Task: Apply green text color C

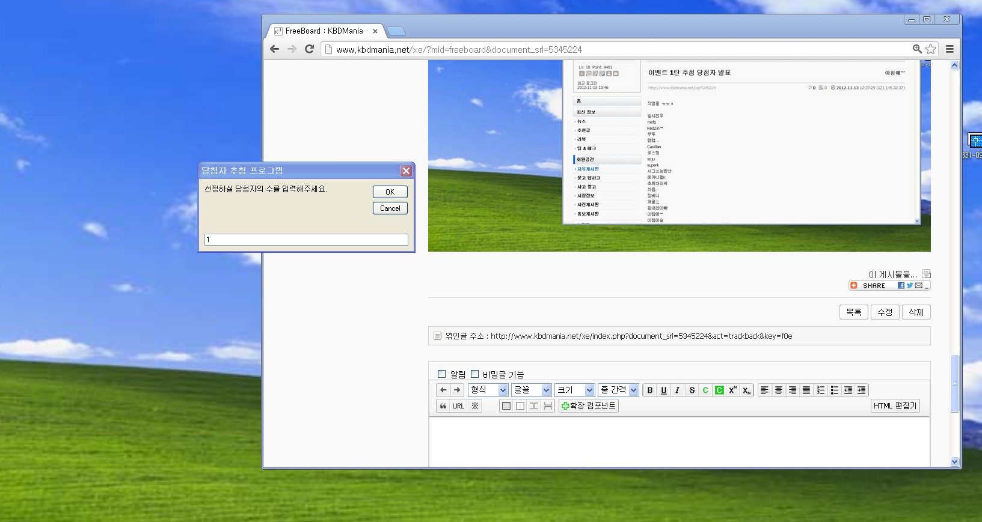Action: point(705,390)
